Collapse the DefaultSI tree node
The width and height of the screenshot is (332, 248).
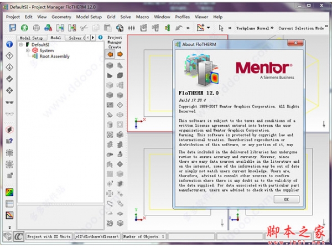click(x=21, y=44)
